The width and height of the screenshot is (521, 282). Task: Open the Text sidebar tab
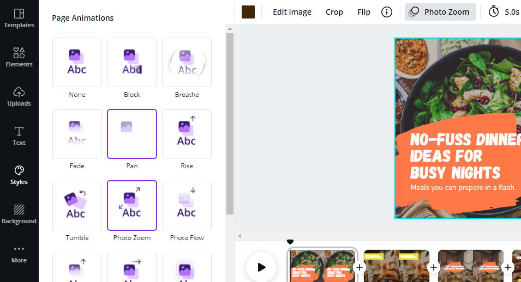pos(19,136)
